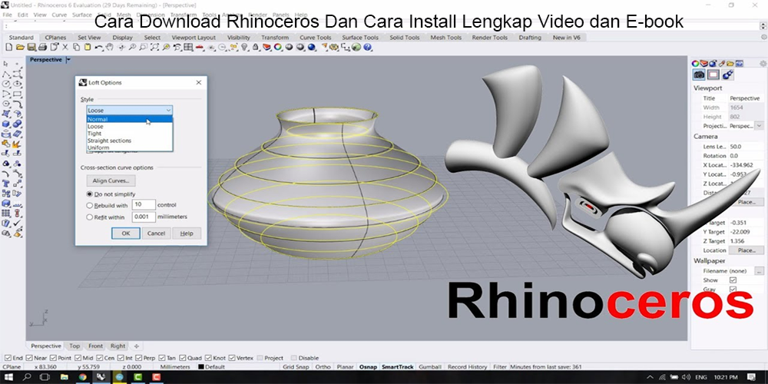Click the text object T tool icon
Screen dimensions: 768x384
point(6,184)
